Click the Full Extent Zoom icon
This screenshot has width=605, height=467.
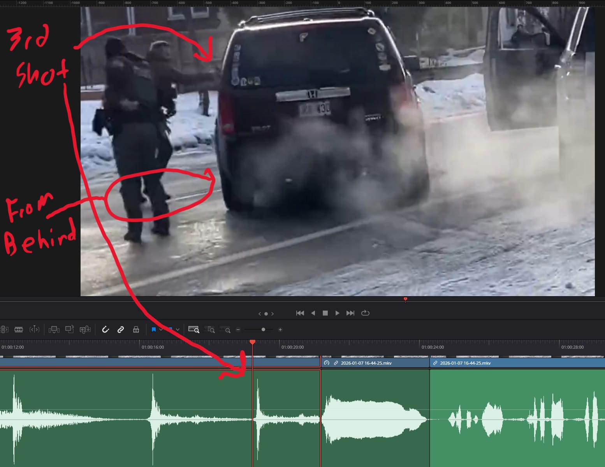(193, 330)
